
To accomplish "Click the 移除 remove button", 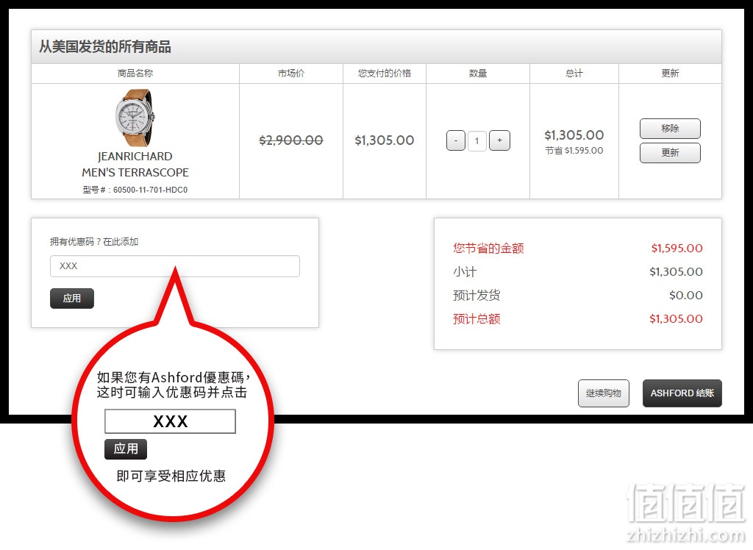I will (x=670, y=128).
